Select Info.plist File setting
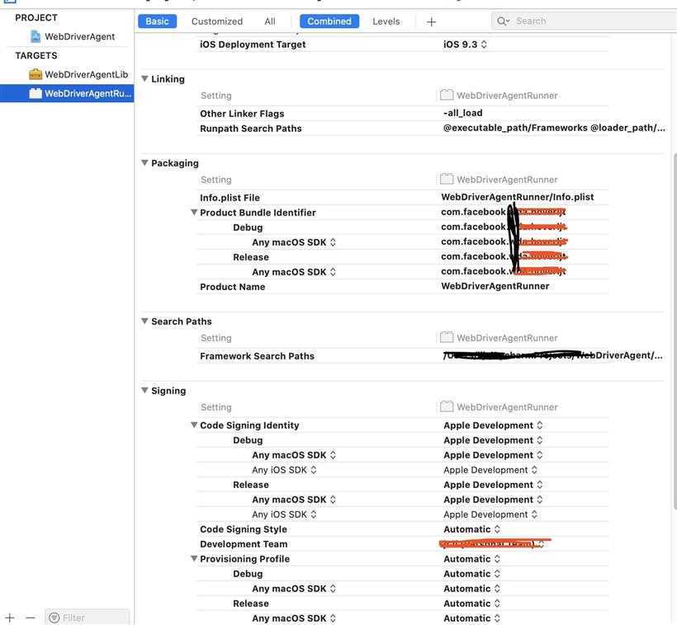The height and width of the screenshot is (625, 677). point(230,198)
